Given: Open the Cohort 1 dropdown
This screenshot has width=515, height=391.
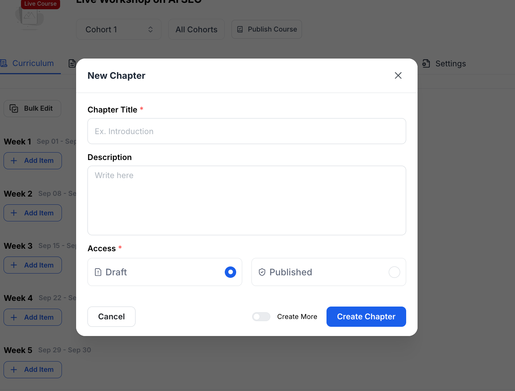Looking at the screenshot, I should pyautogui.click(x=119, y=29).
